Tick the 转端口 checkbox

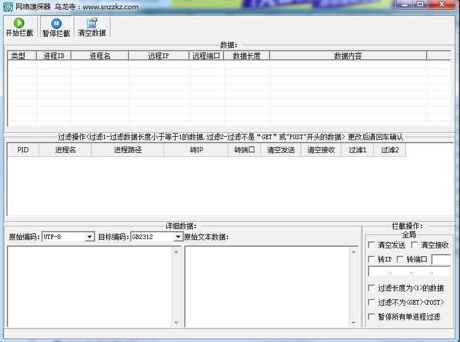coord(400,259)
